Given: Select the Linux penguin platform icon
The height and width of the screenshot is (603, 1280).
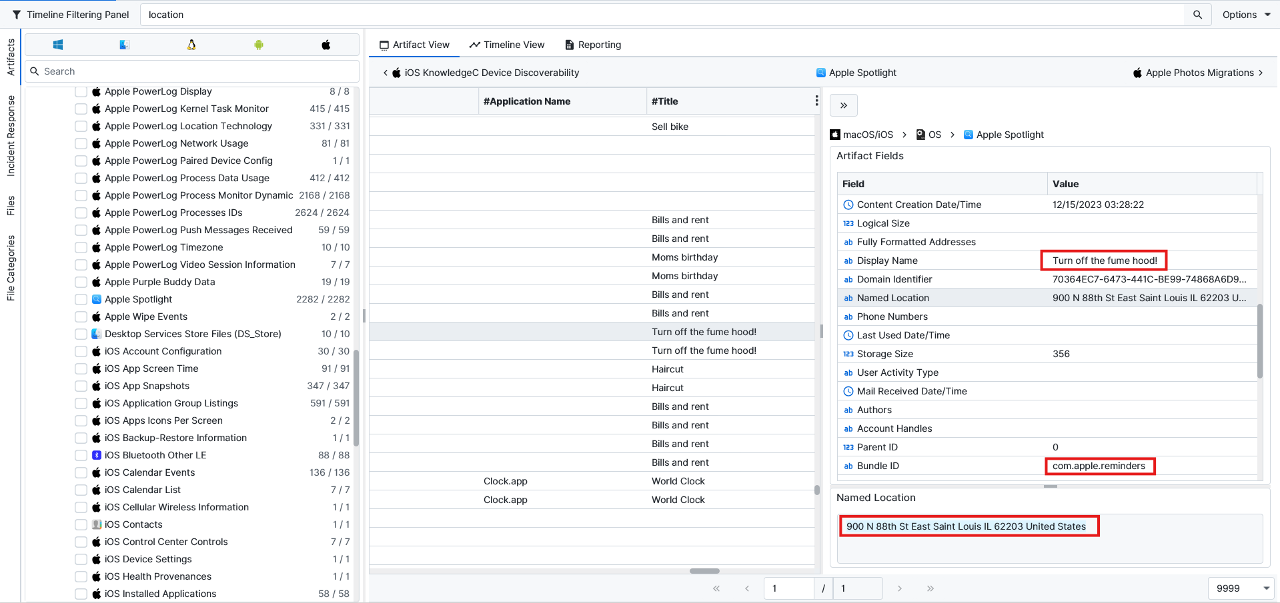Looking at the screenshot, I should (191, 45).
